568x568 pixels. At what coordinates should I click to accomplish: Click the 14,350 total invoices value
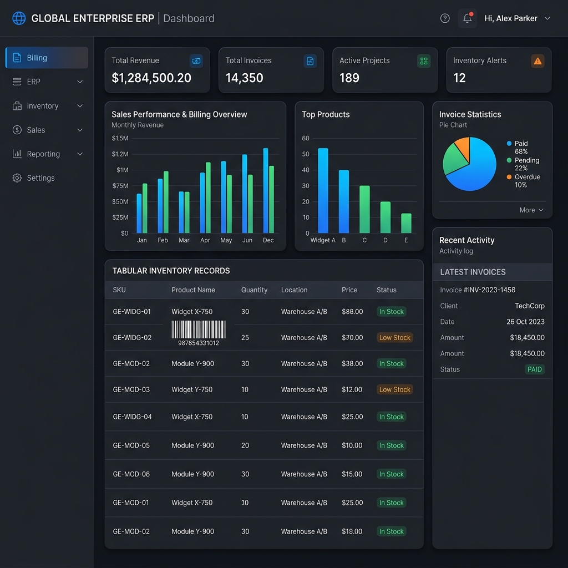tap(244, 78)
